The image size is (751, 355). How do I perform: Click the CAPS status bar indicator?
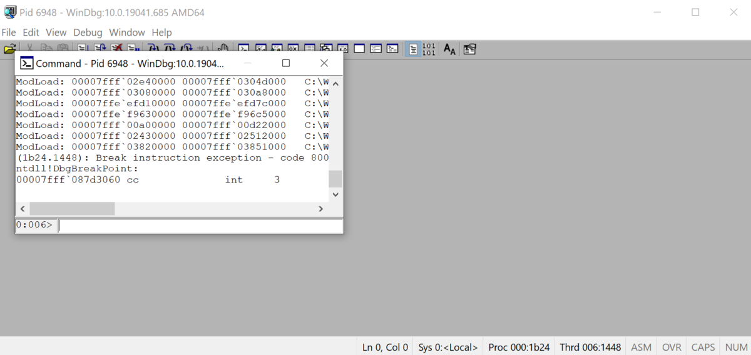tap(703, 347)
